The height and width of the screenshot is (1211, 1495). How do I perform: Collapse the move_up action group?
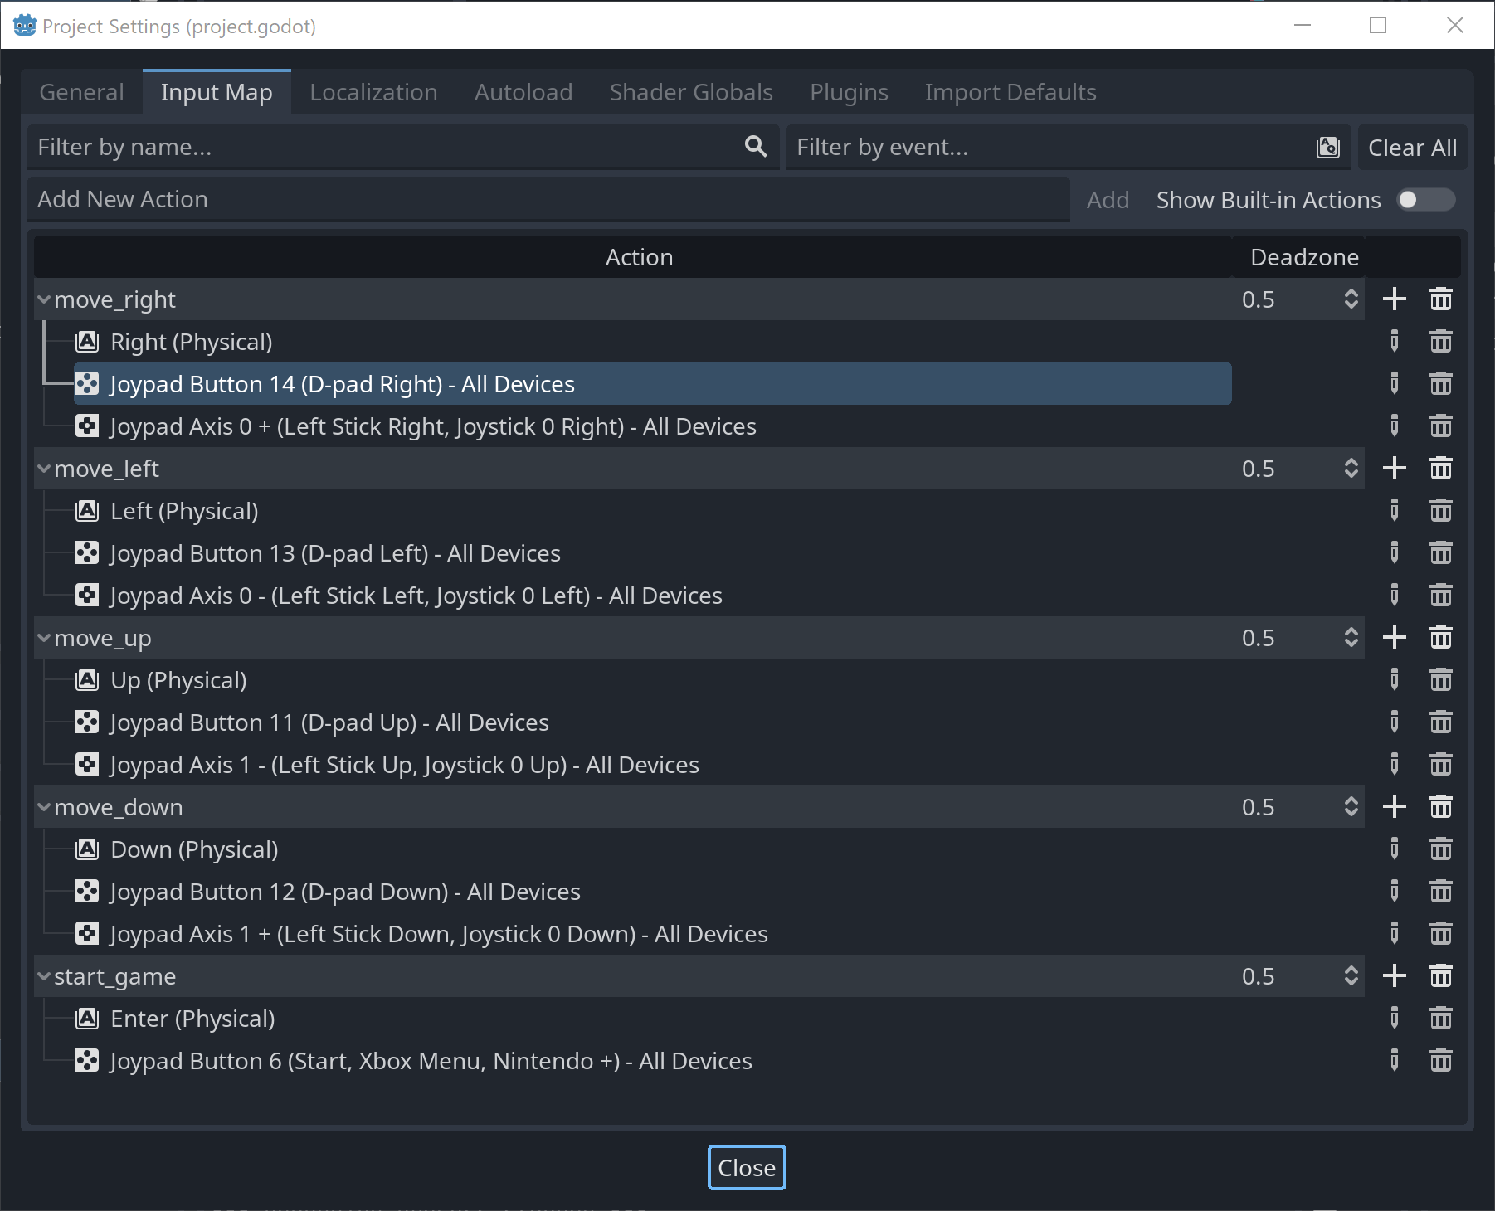43,638
